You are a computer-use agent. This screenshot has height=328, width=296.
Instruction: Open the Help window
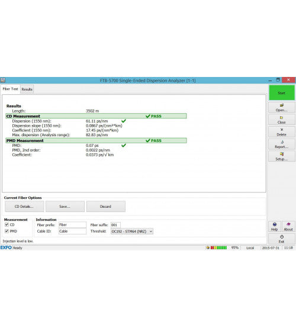point(275,227)
